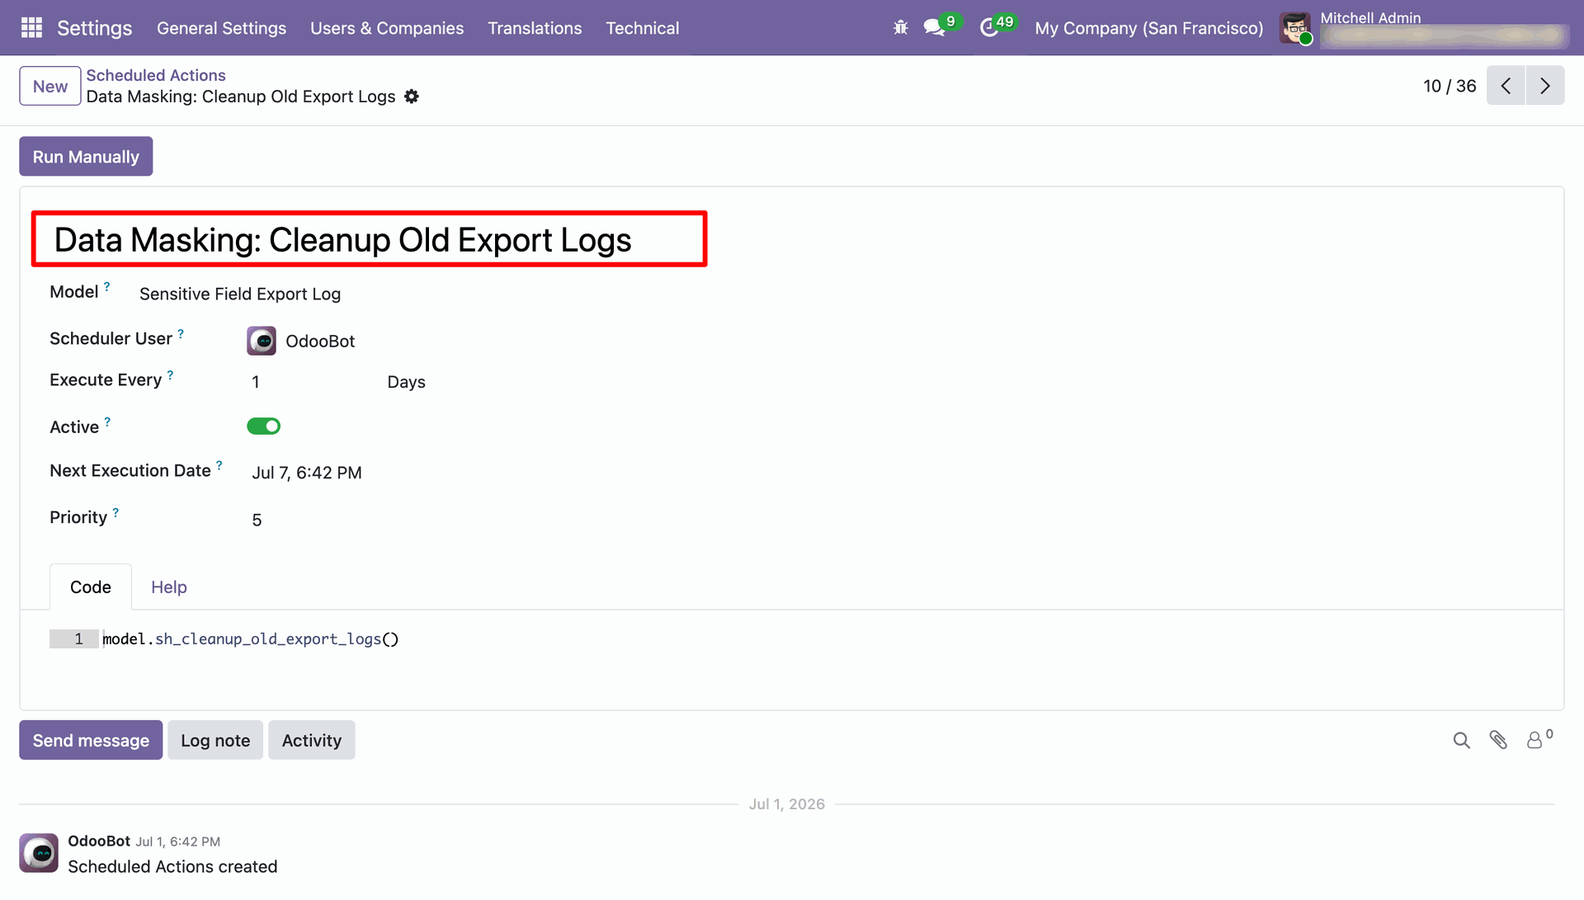Click Next Execution Date help question mark

click(219, 466)
